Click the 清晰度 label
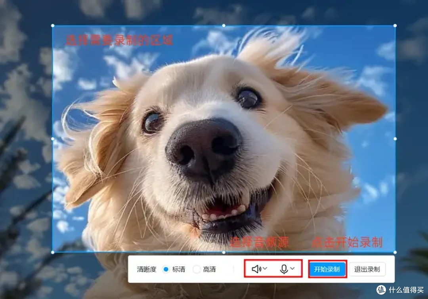The width and height of the screenshot is (428, 299). tap(147, 270)
